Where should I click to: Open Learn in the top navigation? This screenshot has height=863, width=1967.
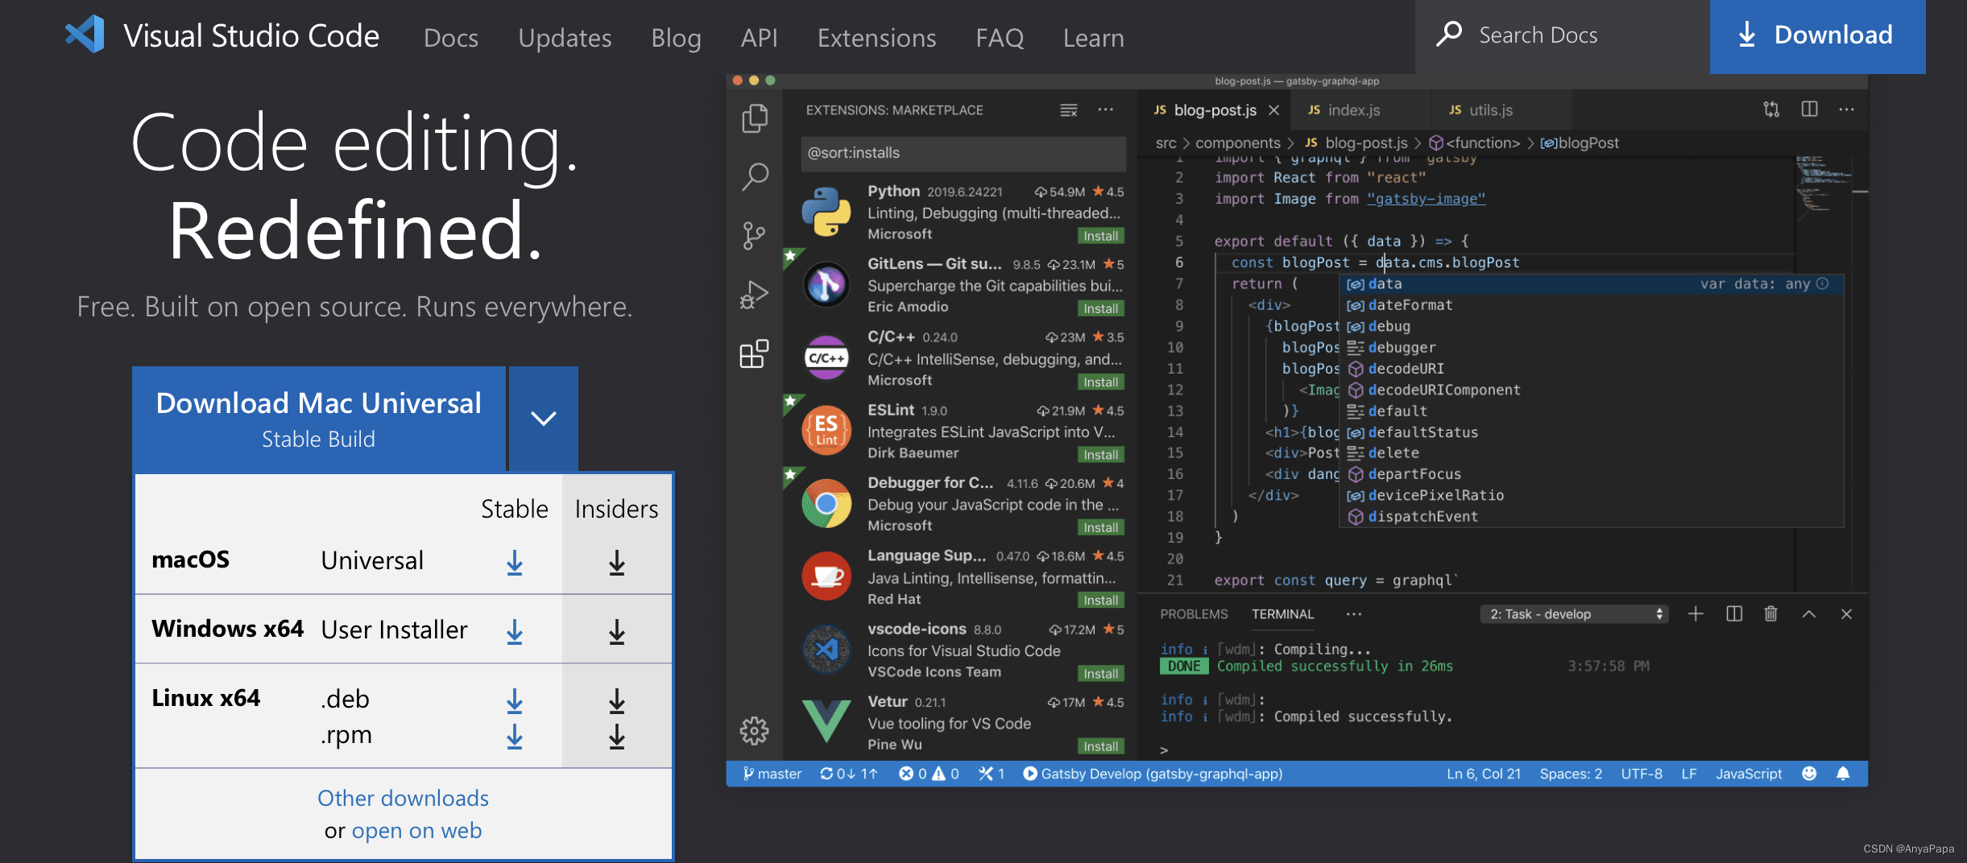1093,37
